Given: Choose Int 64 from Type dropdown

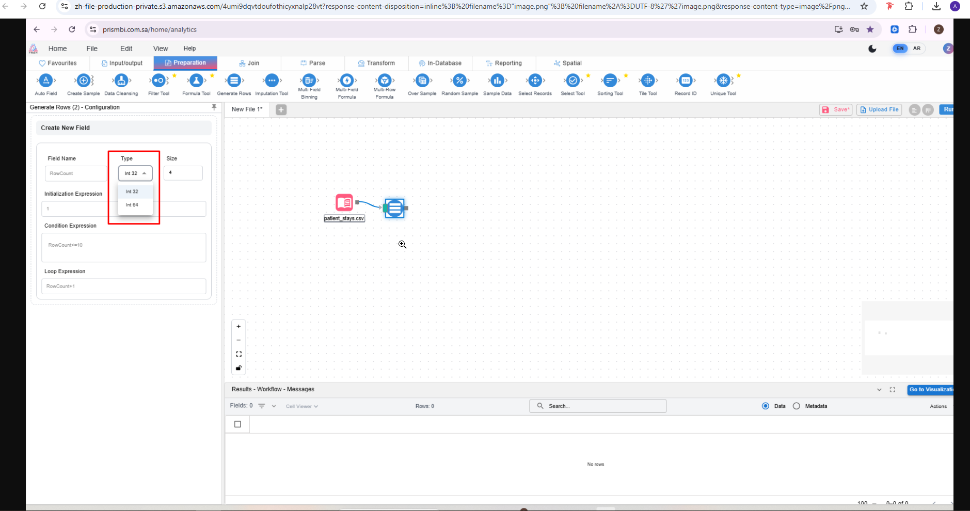Looking at the screenshot, I should 132,205.
